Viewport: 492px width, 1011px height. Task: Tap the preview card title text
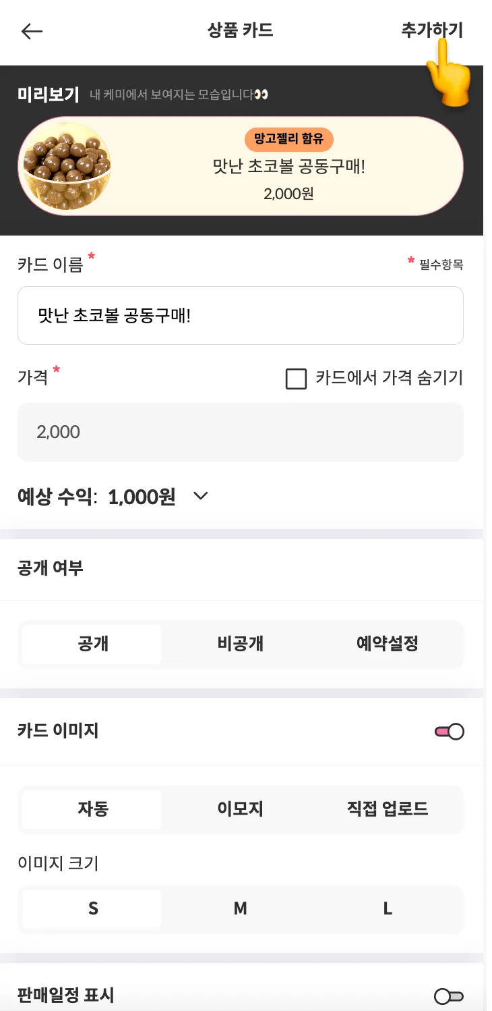[288, 167]
